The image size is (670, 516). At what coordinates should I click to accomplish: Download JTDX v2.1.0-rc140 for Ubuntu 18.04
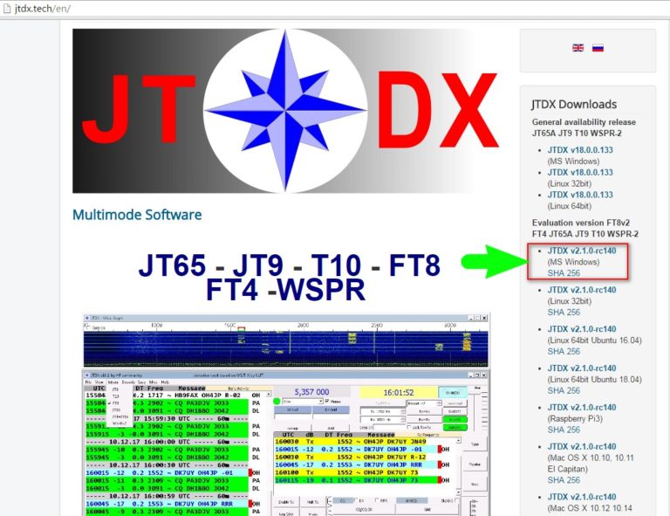click(x=582, y=368)
